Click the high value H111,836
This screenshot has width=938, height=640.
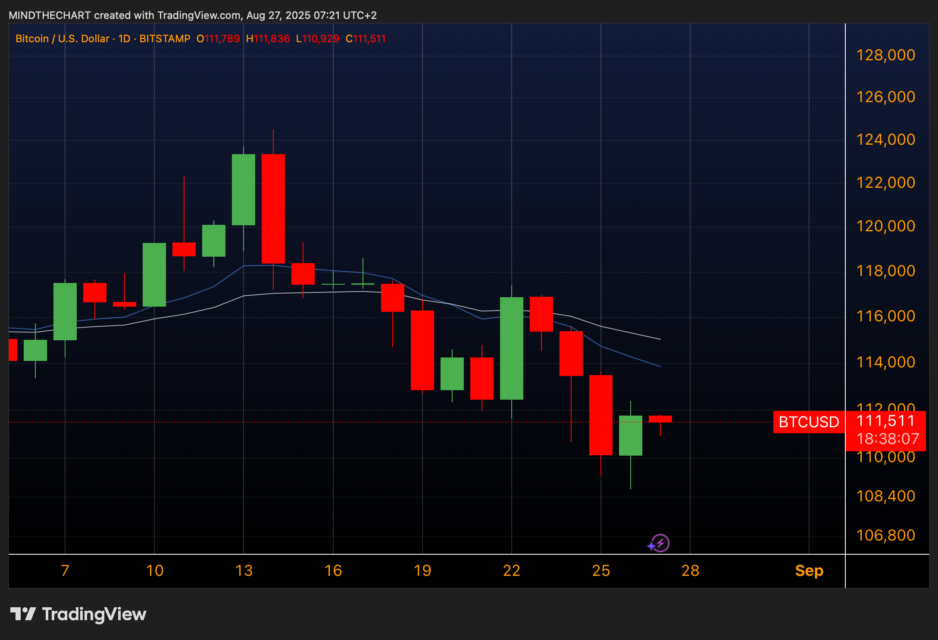pyautogui.click(x=268, y=39)
